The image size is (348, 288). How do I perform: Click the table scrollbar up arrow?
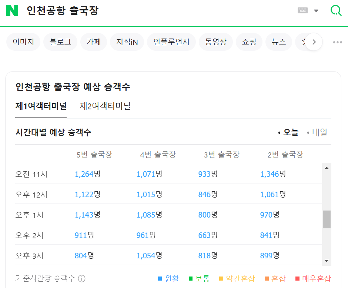click(327, 168)
